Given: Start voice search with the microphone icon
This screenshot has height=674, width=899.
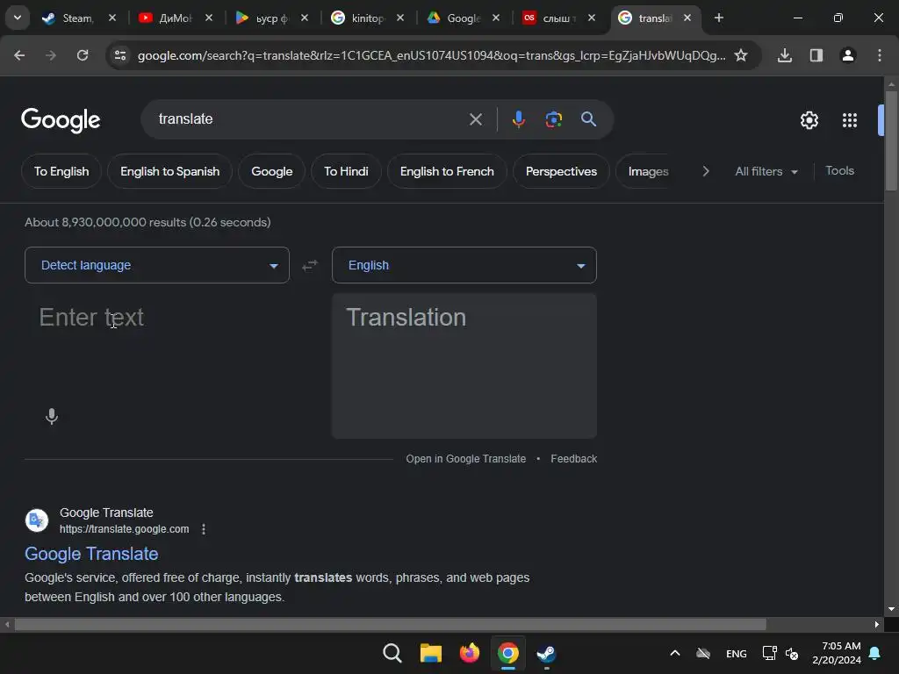Looking at the screenshot, I should tap(518, 119).
